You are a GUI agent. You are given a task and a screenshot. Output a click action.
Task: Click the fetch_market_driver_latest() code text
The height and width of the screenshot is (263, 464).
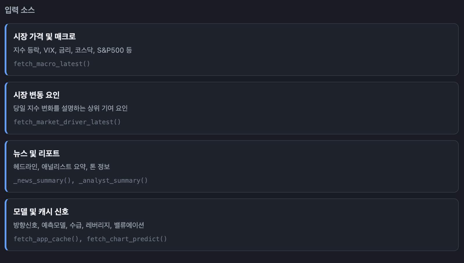tap(67, 122)
